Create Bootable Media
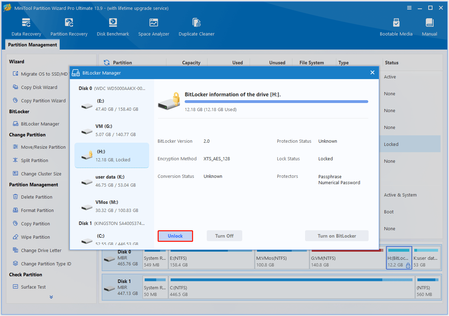This screenshot has height=316, width=449. [x=396, y=27]
